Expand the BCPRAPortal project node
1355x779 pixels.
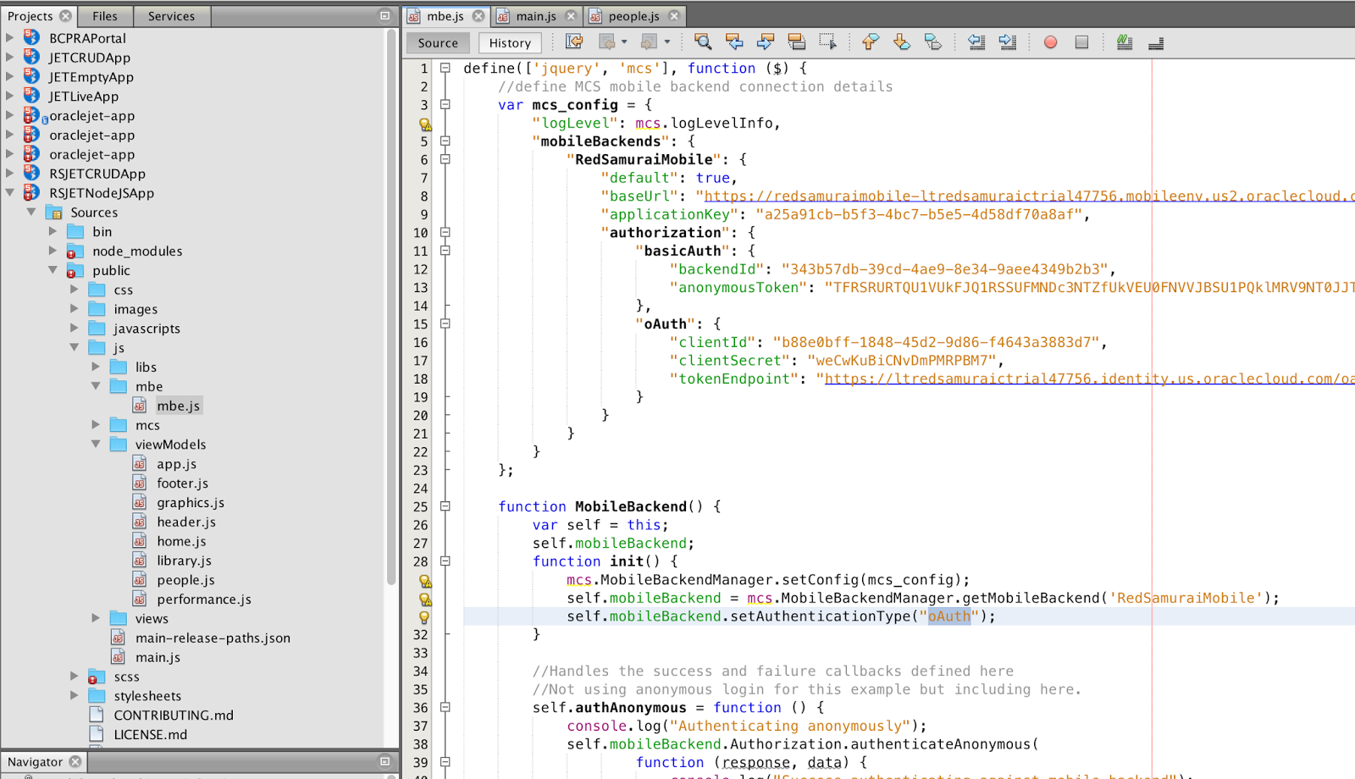[x=11, y=38]
